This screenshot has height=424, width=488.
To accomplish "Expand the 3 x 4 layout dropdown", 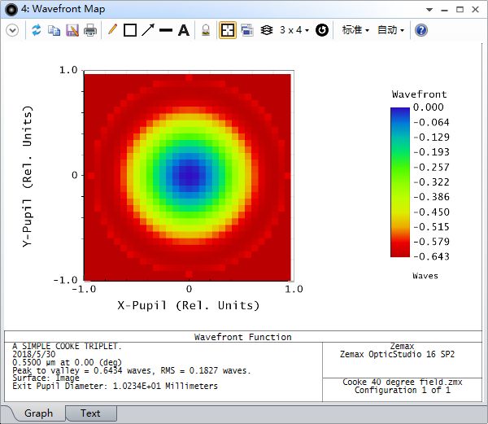I will 294,30.
